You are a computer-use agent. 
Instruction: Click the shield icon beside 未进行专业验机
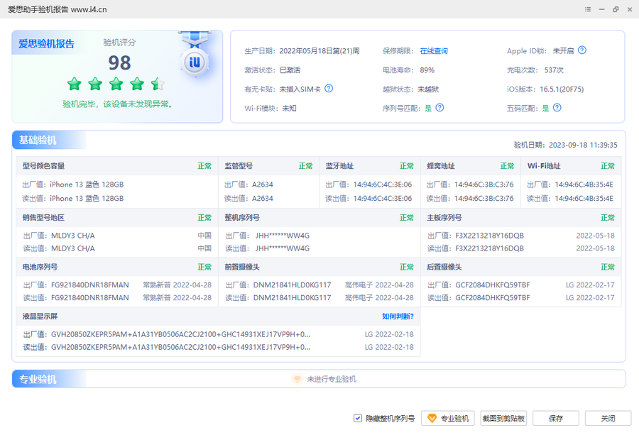click(297, 379)
